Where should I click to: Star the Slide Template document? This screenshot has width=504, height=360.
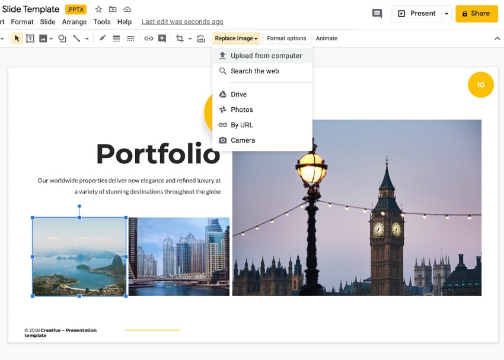[98, 9]
